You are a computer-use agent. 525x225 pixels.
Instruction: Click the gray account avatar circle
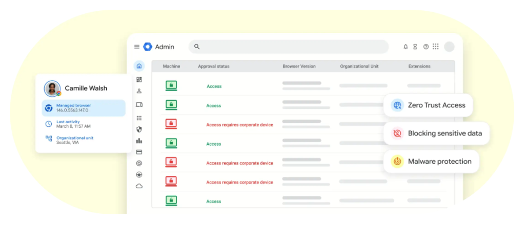[449, 47]
